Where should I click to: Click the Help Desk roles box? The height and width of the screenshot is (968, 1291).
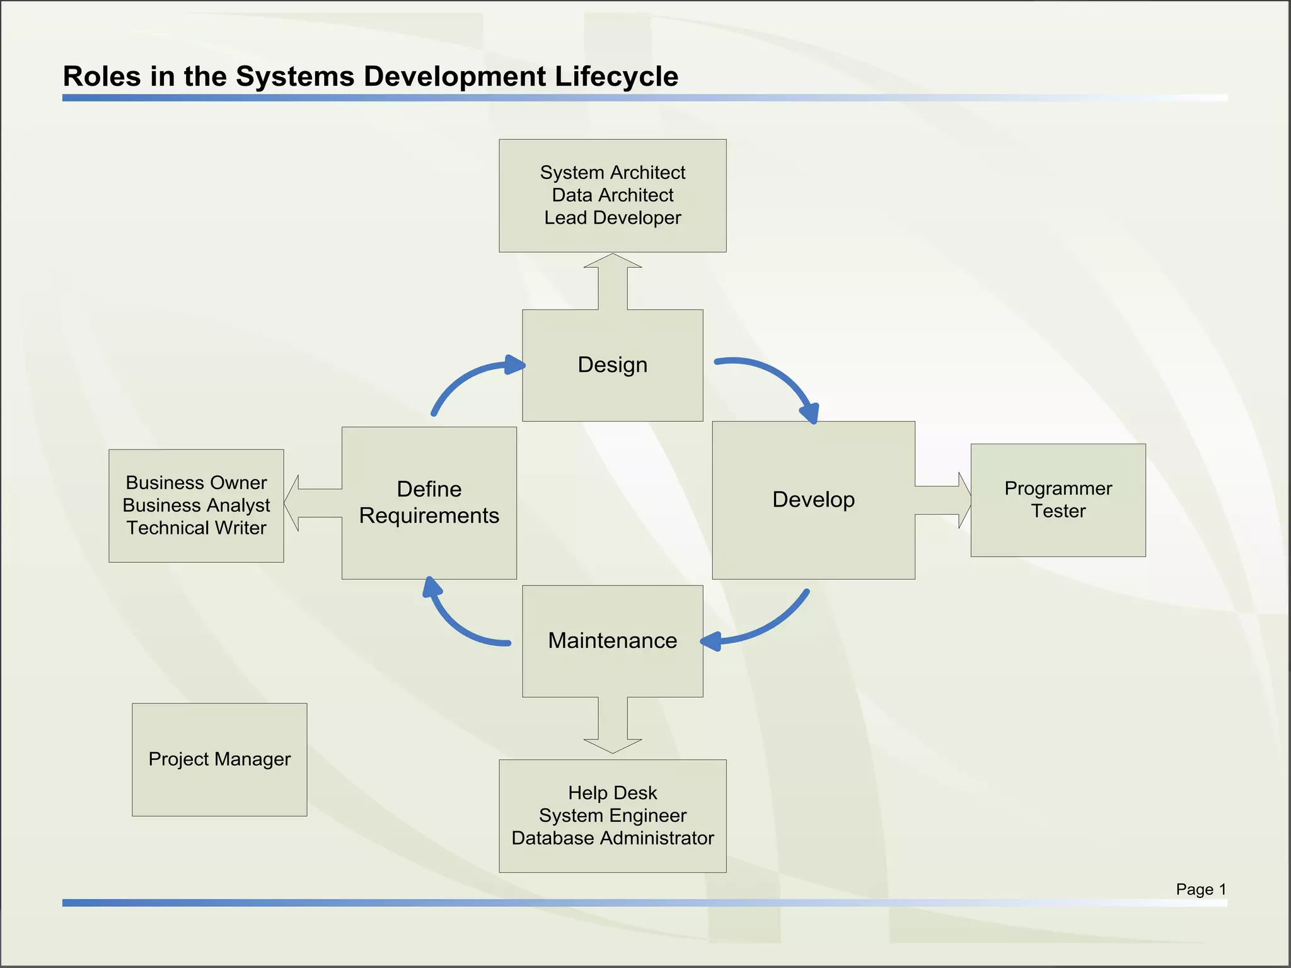(612, 815)
